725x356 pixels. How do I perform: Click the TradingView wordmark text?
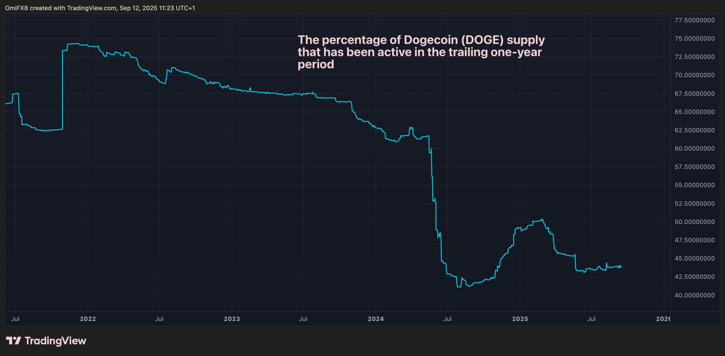[55, 341]
